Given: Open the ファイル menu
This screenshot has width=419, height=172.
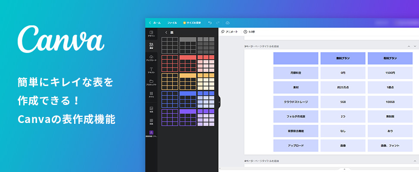Looking at the screenshot, I should [172, 23].
